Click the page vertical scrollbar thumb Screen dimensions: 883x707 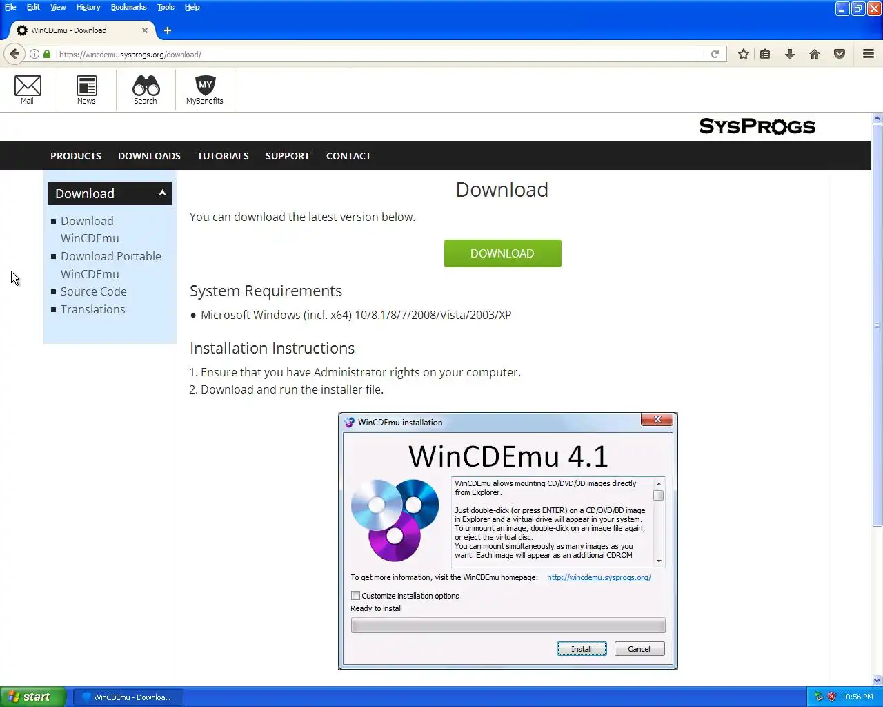point(877,327)
